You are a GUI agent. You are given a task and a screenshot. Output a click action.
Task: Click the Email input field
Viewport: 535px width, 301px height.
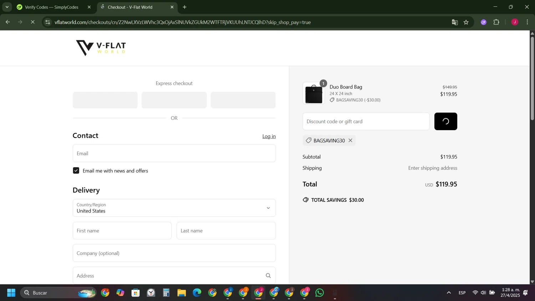174,153
